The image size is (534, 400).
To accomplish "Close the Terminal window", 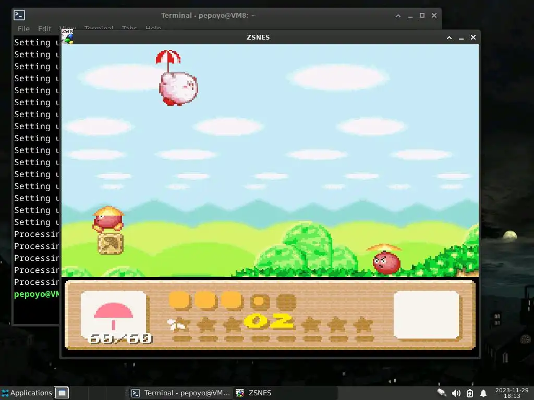I will pos(434,16).
